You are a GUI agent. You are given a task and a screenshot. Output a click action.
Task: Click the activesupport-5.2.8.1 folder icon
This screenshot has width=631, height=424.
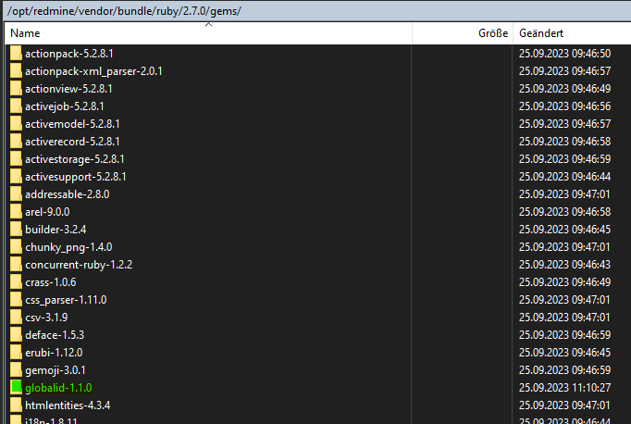(x=16, y=177)
